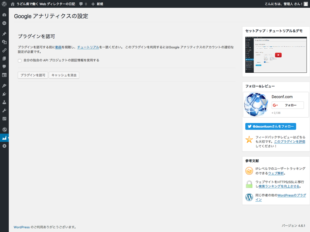Image resolution: width=310 pixels, height=232 pixels.
Task: Click the Google アナリティクスの設定 heading
Action: tap(51, 16)
